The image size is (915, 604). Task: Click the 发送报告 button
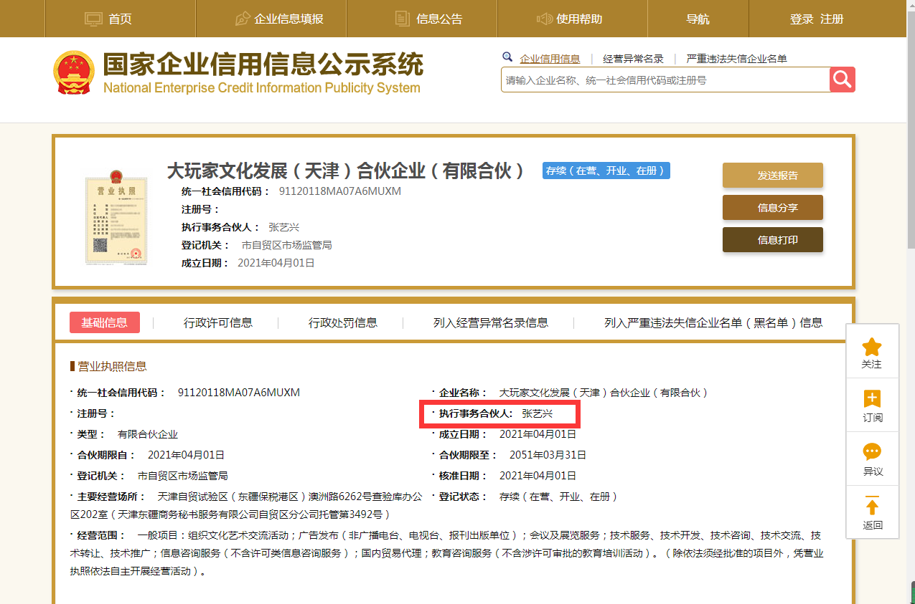(x=772, y=175)
